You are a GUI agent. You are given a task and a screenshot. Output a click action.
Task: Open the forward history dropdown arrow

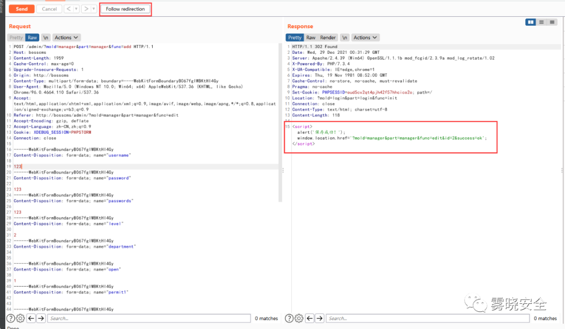pyautogui.click(x=94, y=9)
